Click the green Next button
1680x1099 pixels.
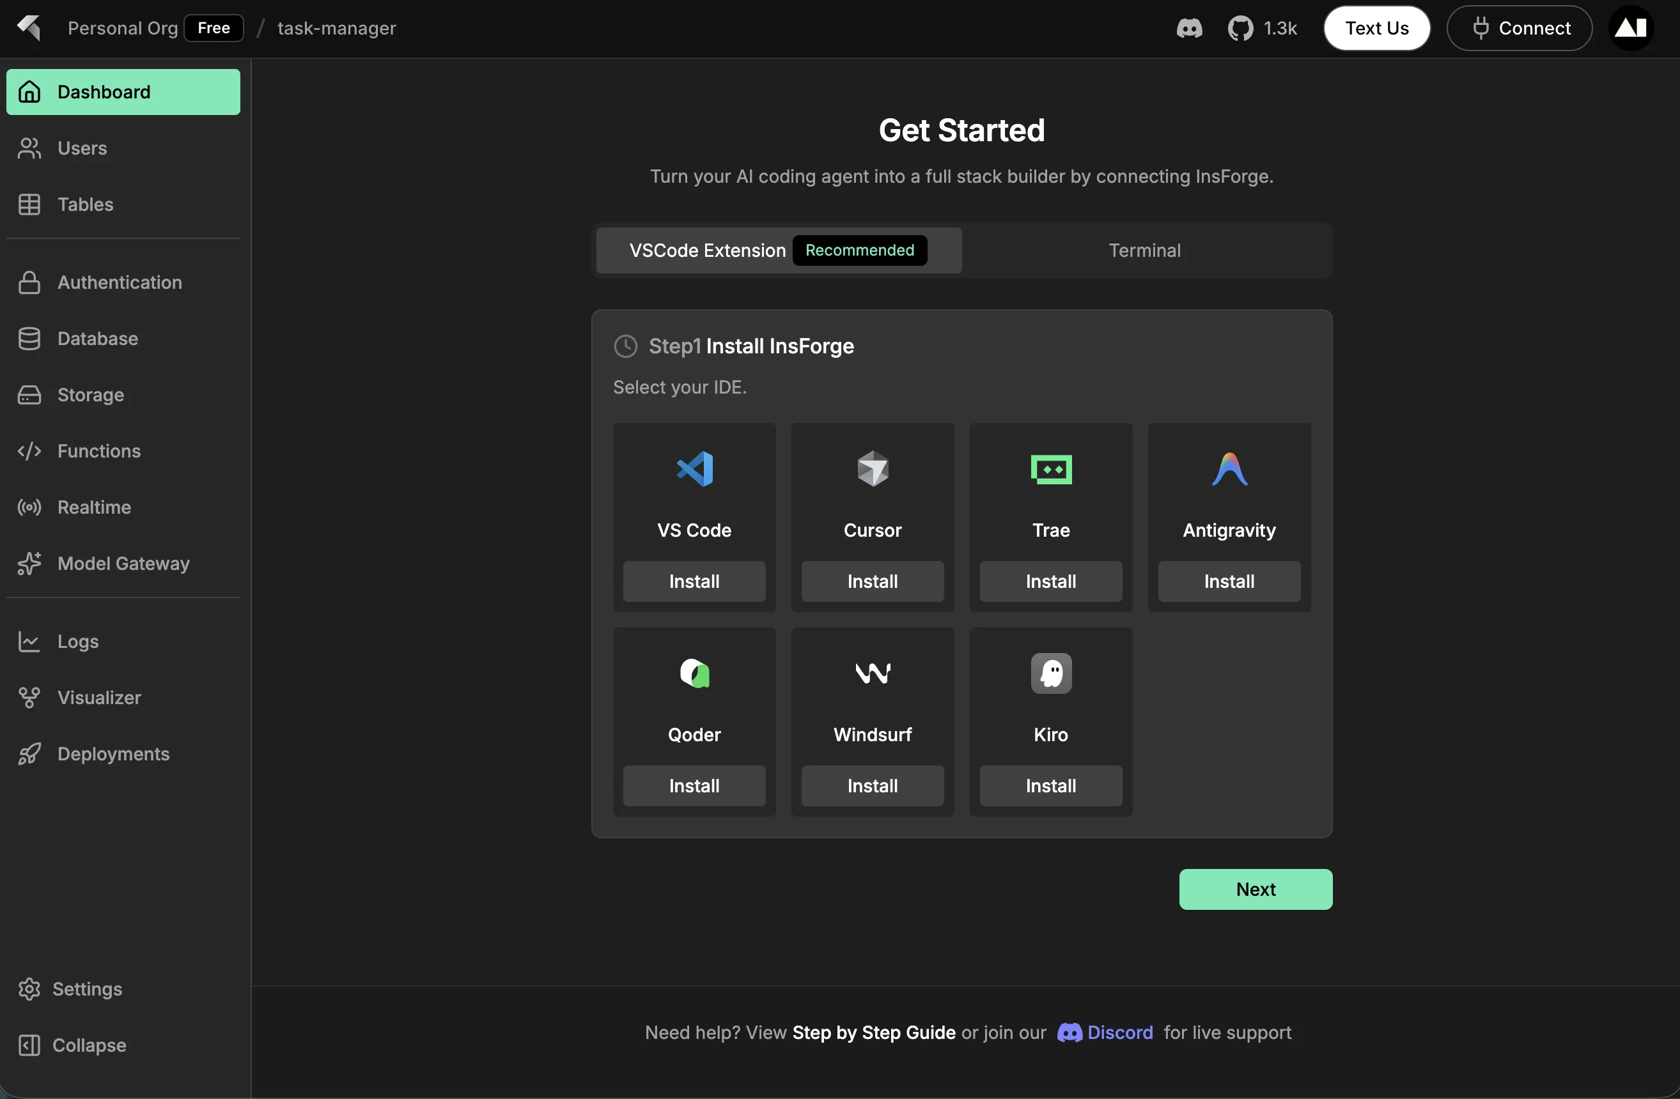(x=1256, y=889)
